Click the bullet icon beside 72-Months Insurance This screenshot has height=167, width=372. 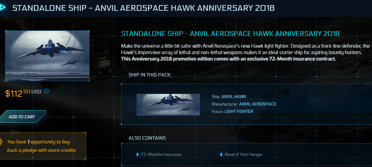pyautogui.click(x=138, y=154)
